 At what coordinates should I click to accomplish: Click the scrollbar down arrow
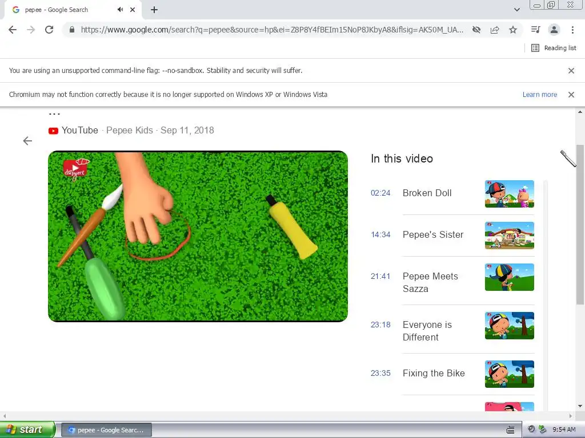pos(580,406)
